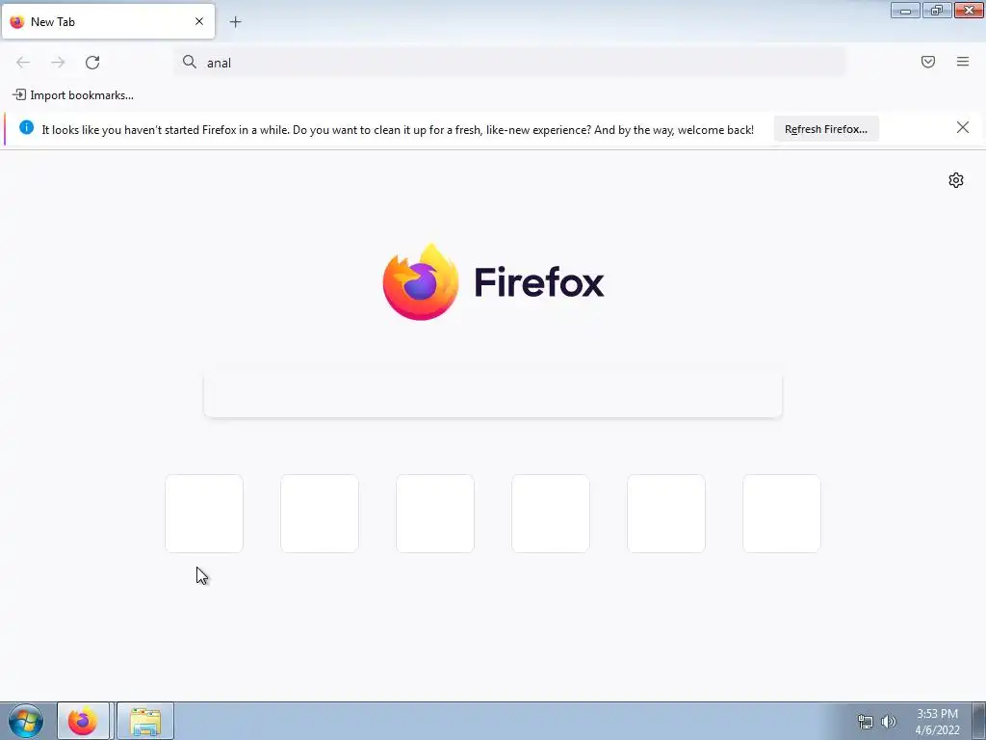Image resolution: width=986 pixels, height=740 pixels.
Task: Go back one page
Action: 23,63
